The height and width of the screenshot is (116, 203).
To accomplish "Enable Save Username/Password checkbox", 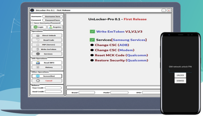I will point(32,23).
